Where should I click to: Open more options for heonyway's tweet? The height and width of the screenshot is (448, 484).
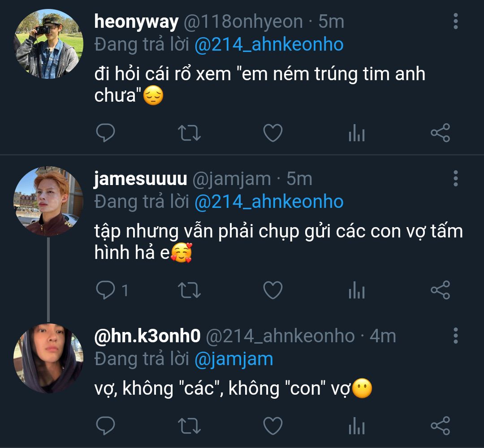tap(455, 22)
